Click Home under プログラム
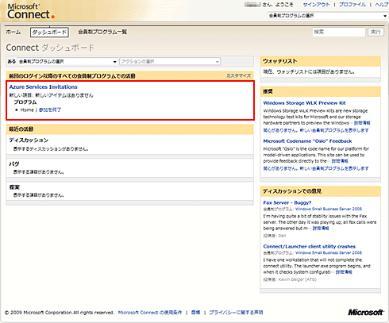This screenshot has height=323, width=389. click(27, 110)
